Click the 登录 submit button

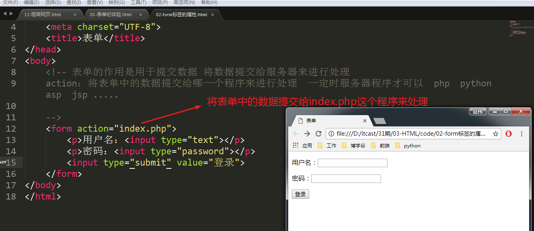300,194
